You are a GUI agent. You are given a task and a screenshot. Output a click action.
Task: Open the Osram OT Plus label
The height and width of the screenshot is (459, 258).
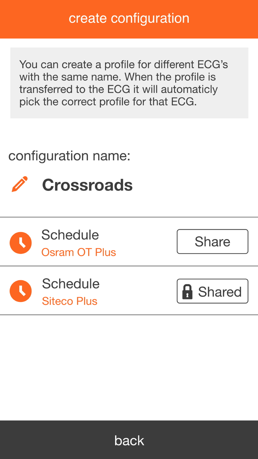pyautogui.click(x=79, y=252)
